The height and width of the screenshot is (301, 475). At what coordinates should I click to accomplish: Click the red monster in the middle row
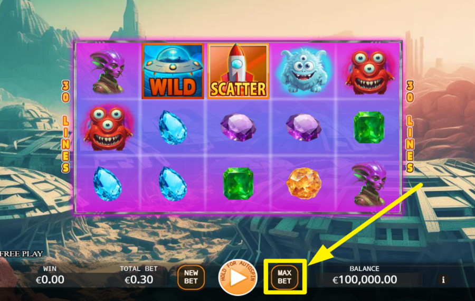(108, 128)
